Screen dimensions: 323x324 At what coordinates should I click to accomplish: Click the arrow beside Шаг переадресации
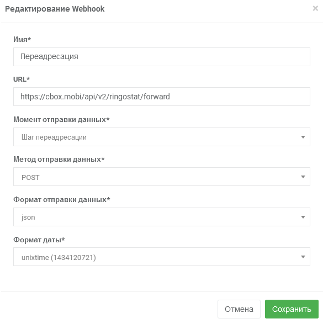tap(303, 137)
